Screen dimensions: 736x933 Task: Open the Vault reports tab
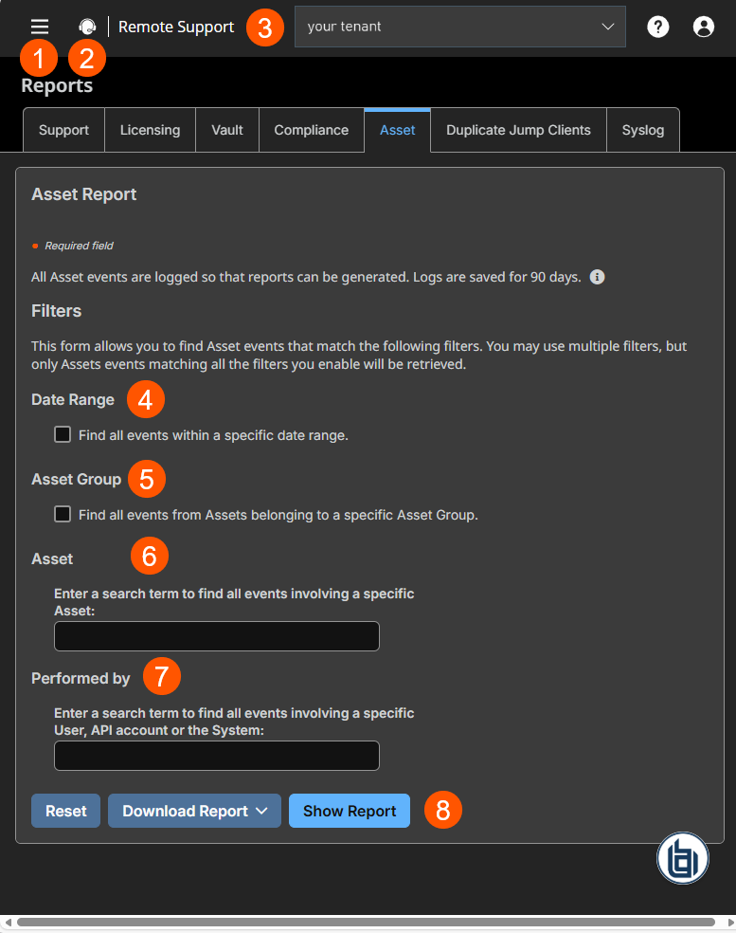(x=227, y=130)
